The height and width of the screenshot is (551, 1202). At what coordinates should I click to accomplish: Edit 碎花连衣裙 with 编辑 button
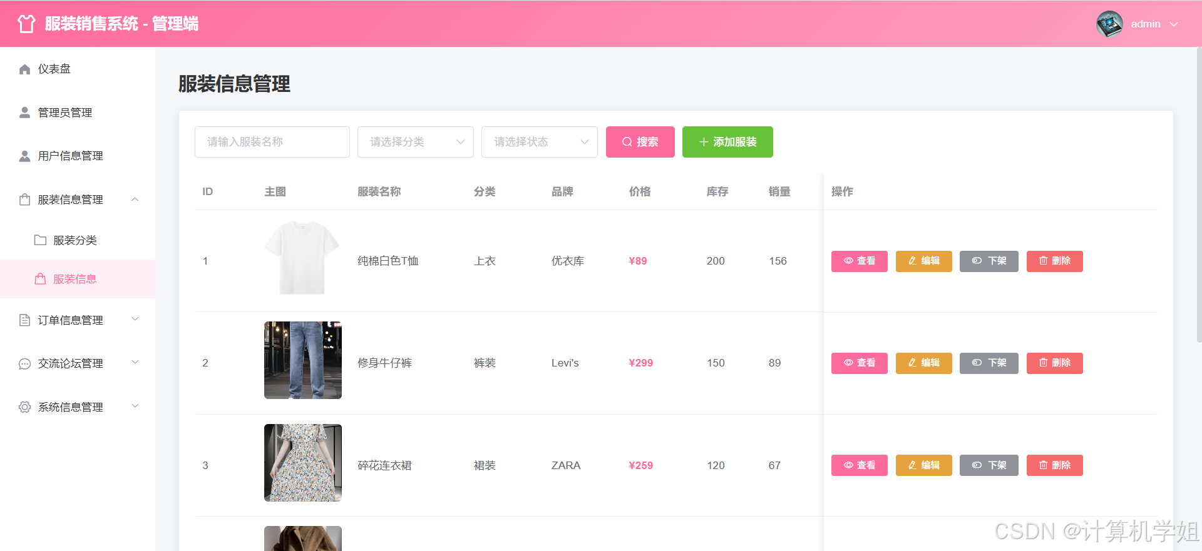pos(924,465)
